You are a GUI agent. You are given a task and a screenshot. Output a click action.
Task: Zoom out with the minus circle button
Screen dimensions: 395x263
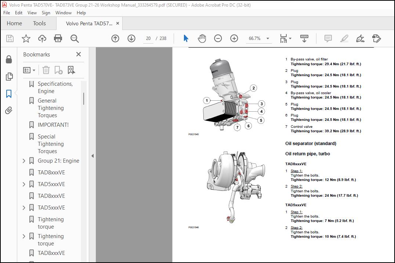(218, 38)
